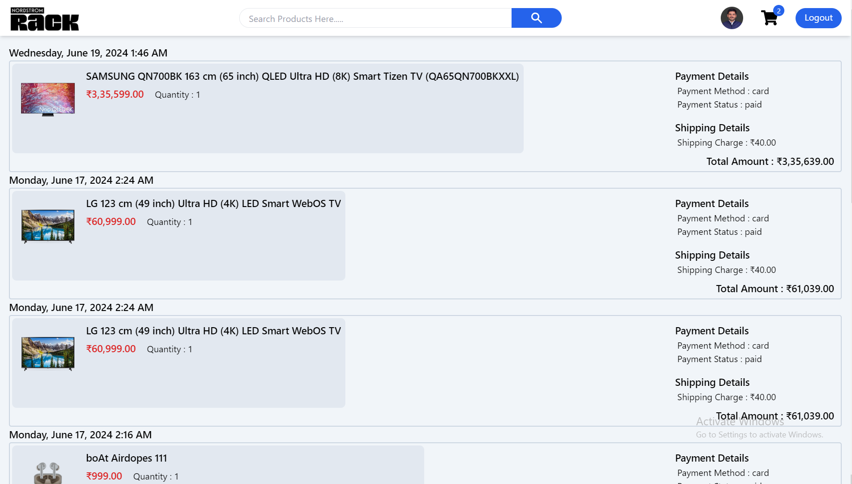Click the Nordstrom Rack logo
852x484 pixels.
coord(44,19)
